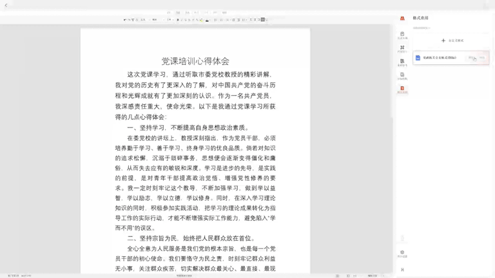Click the blue document icon on template row
This screenshot has height=278, width=495.
click(x=418, y=58)
